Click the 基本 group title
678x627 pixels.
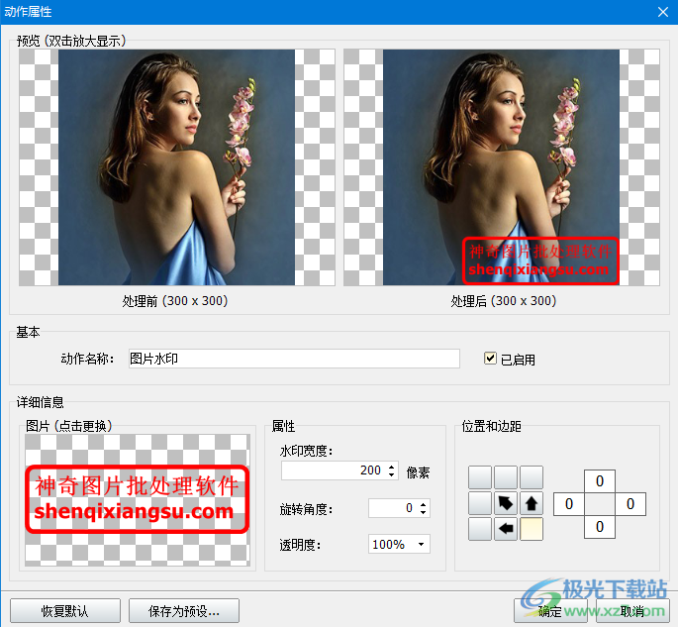click(28, 332)
